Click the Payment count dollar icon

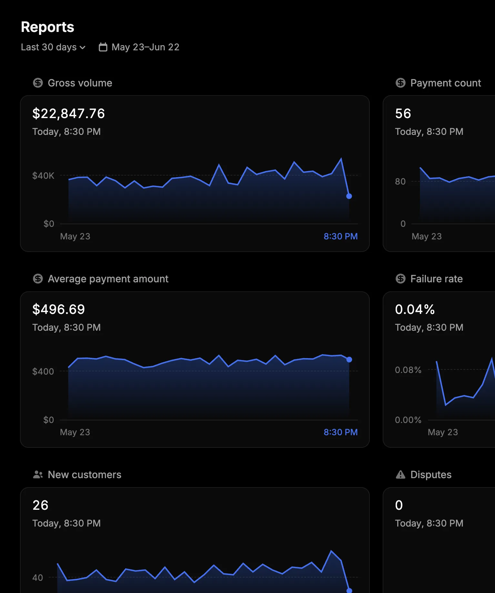pos(400,83)
